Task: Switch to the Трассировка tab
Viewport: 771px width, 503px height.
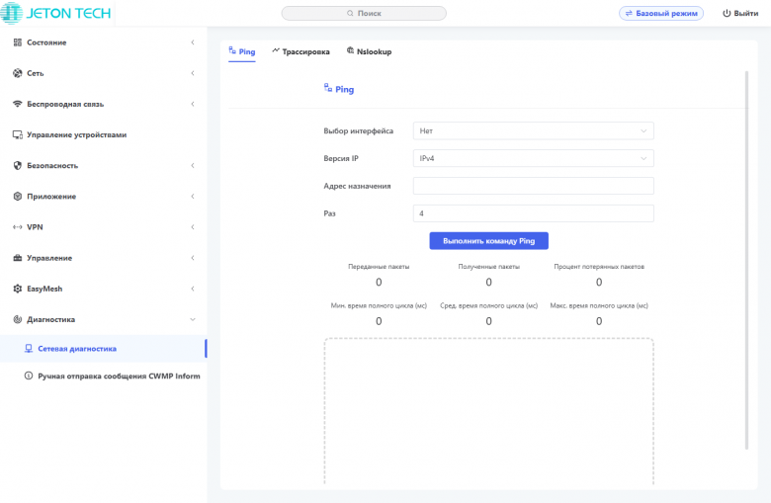Action: pyautogui.click(x=300, y=51)
